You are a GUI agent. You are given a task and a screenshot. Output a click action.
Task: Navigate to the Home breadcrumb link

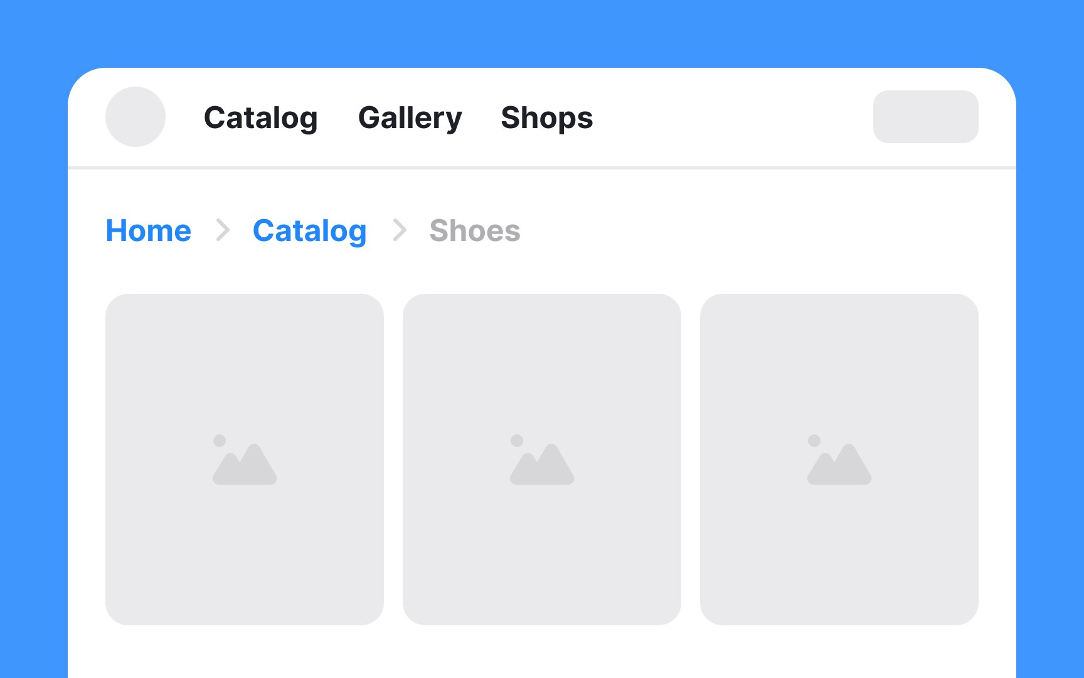(x=149, y=230)
